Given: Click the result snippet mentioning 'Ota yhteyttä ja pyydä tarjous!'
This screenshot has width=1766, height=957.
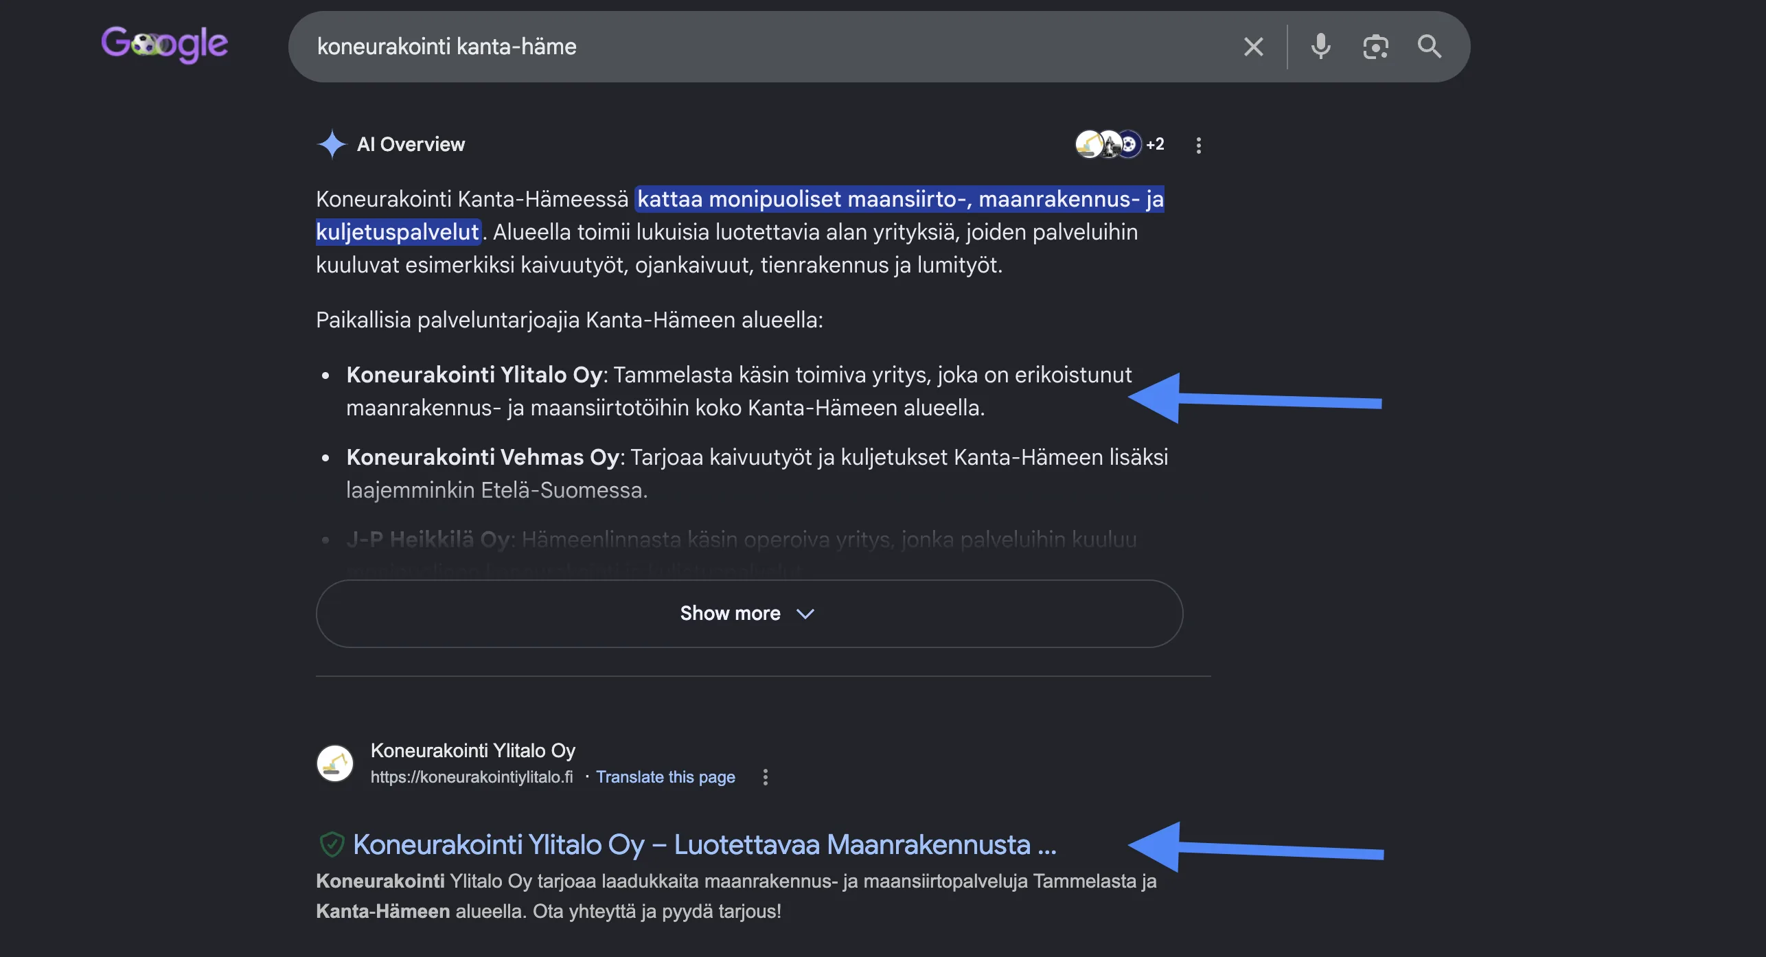Looking at the screenshot, I should click(736, 896).
